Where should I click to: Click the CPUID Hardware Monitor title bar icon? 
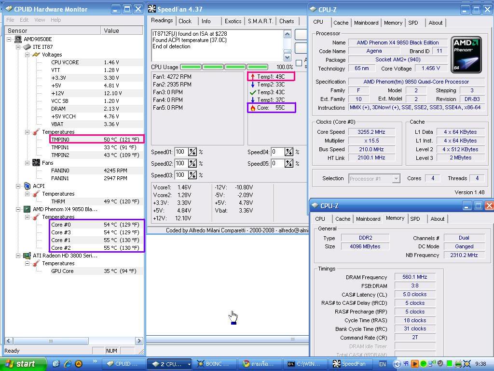coord(9,9)
